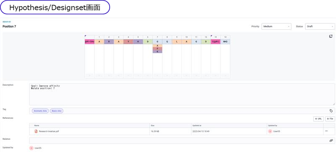Select the pink N-terminal R1-ClAc cell
The width and height of the screenshot is (336, 152).
coord(89,42)
